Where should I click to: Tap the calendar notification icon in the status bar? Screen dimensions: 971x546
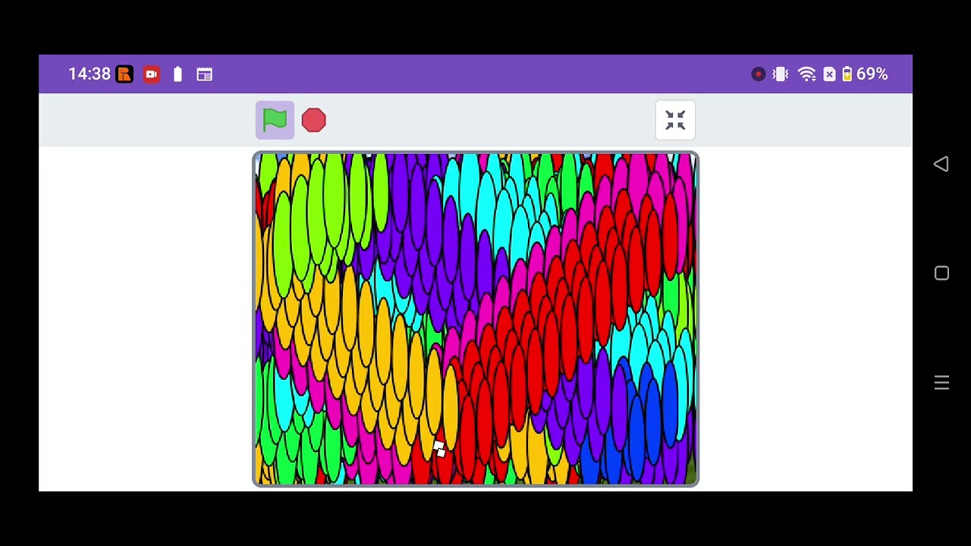204,74
